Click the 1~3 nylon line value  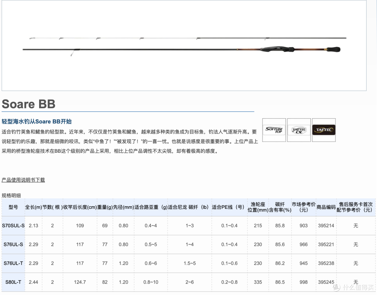click(190, 226)
